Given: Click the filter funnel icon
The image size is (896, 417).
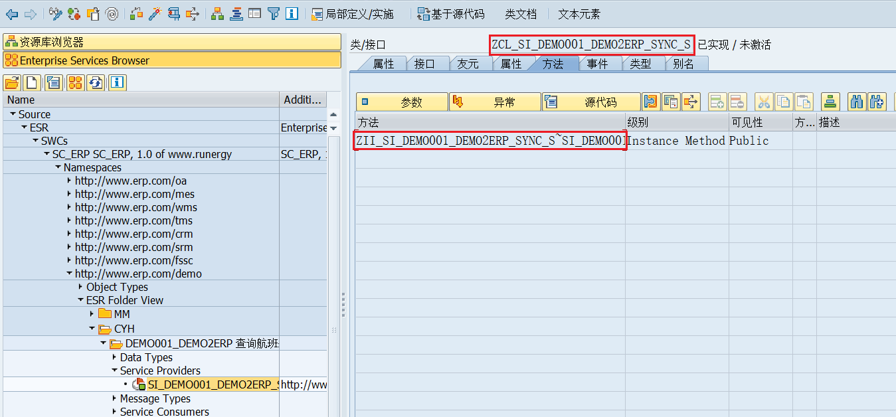Looking at the screenshot, I should pyautogui.click(x=274, y=13).
